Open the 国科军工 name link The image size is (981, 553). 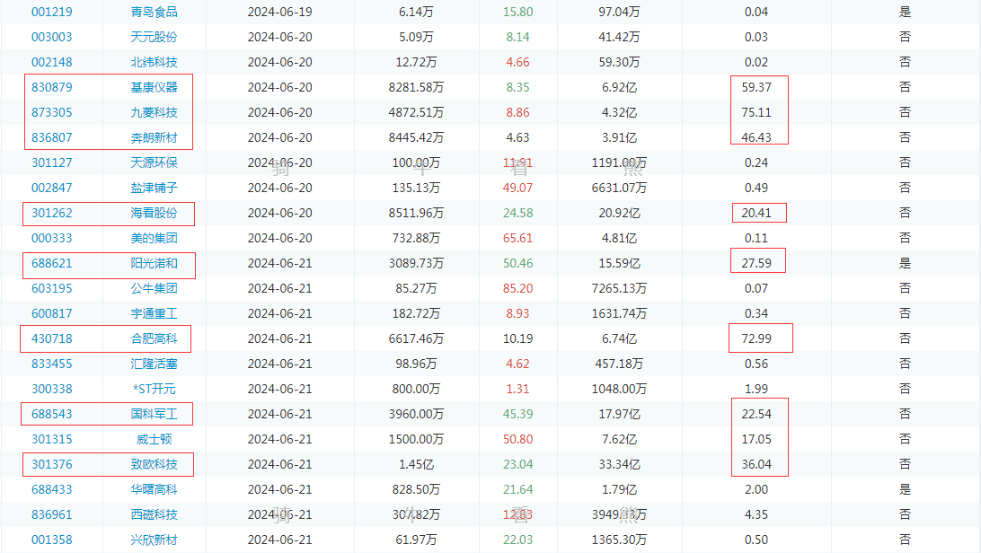(154, 414)
